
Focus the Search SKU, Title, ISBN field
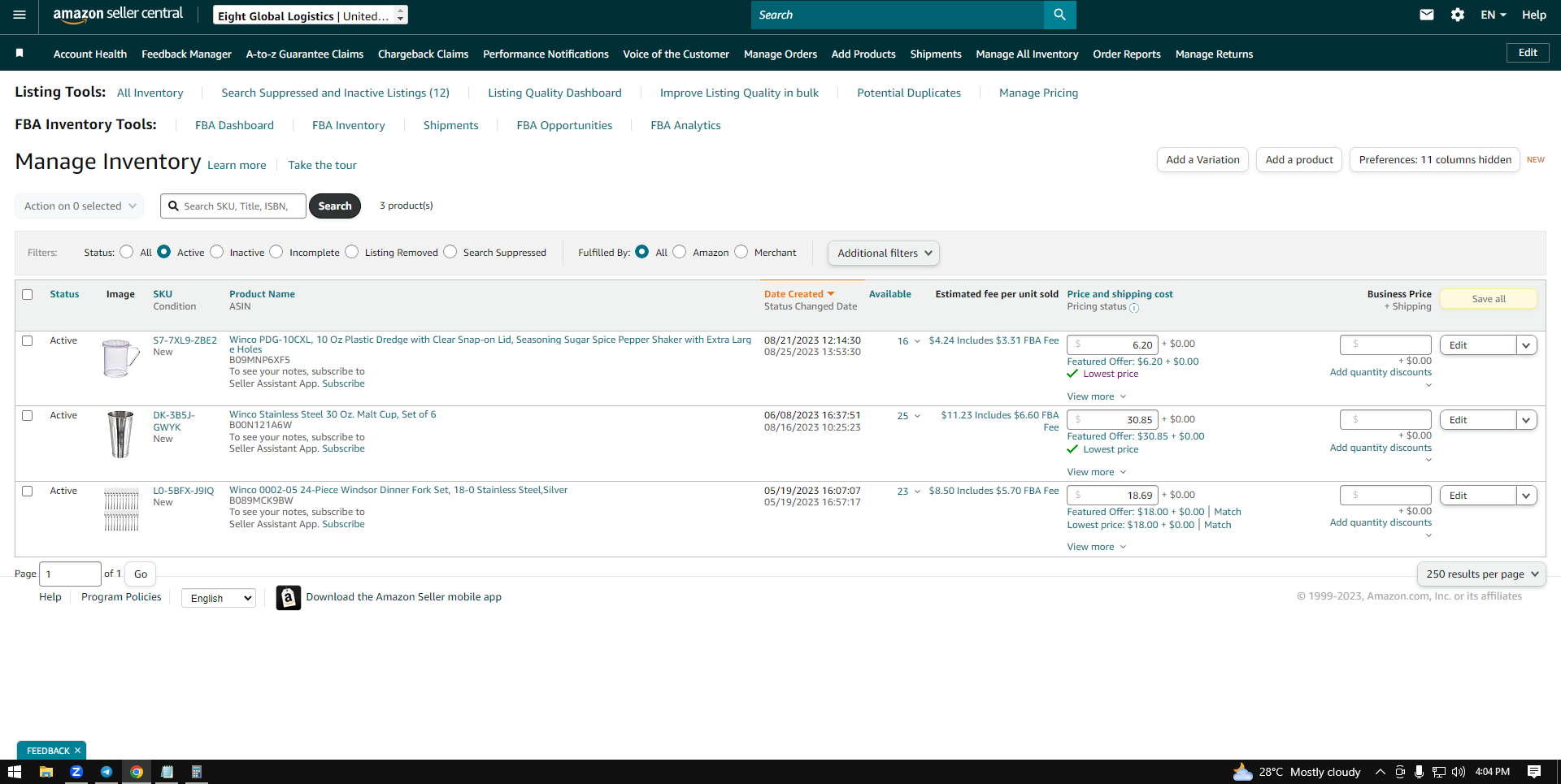(x=233, y=206)
